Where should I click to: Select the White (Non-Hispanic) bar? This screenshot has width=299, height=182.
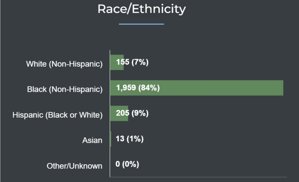[117, 62]
